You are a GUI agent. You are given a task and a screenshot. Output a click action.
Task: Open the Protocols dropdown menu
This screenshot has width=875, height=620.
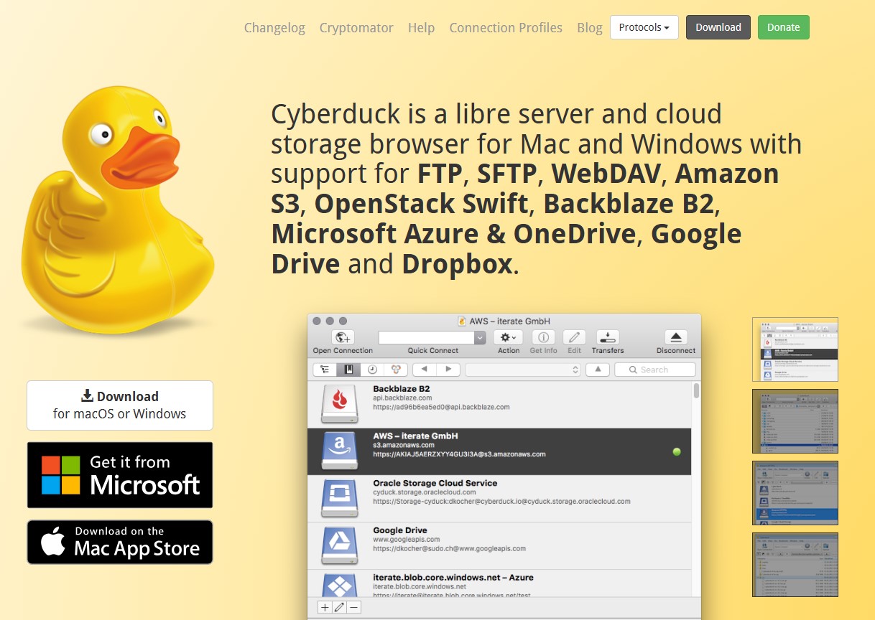[x=644, y=27]
